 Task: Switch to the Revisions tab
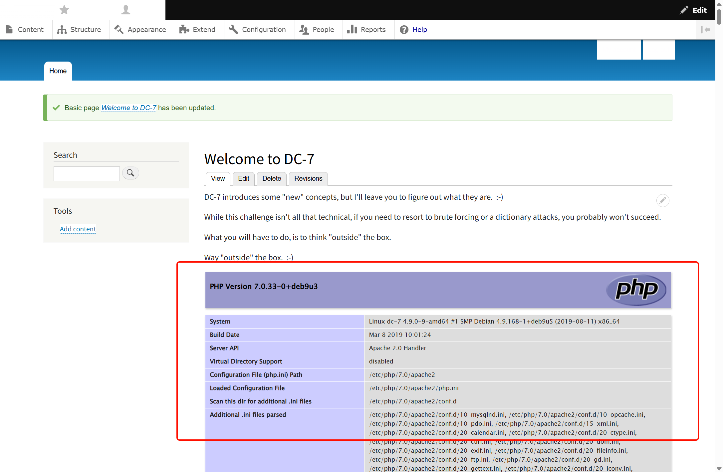tap(308, 178)
